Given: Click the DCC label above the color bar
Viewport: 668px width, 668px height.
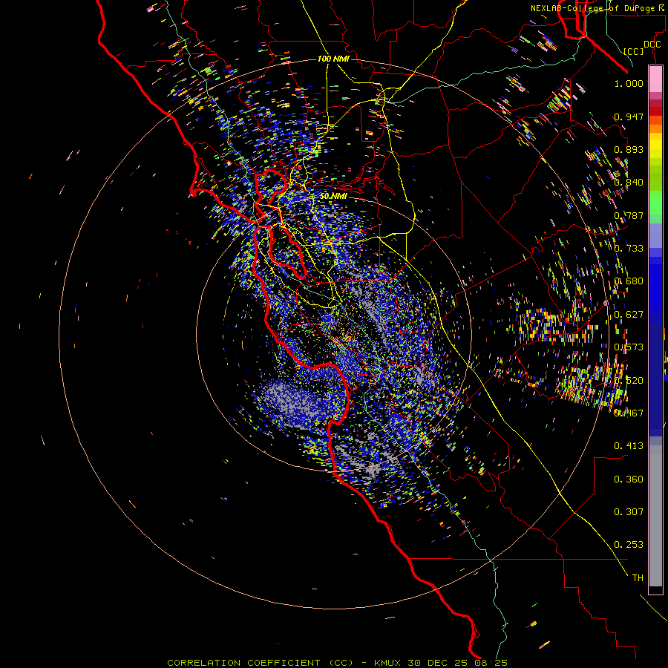Looking at the screenshot, I should click(x=652, y=45).
